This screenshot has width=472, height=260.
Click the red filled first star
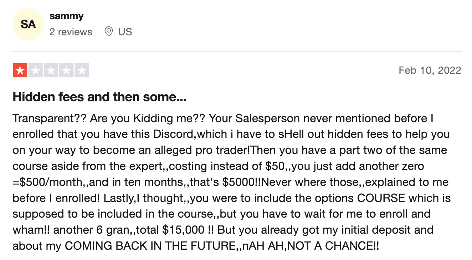pos(20,71)
